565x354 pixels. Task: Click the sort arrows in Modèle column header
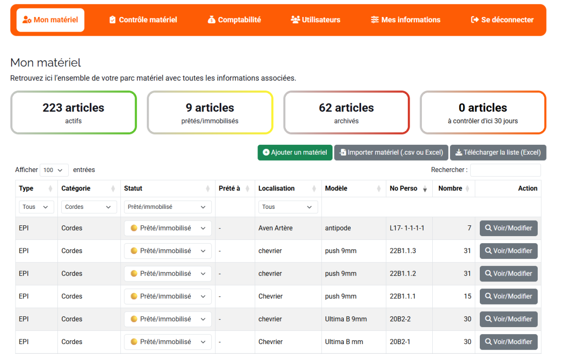tap(379, 189)
